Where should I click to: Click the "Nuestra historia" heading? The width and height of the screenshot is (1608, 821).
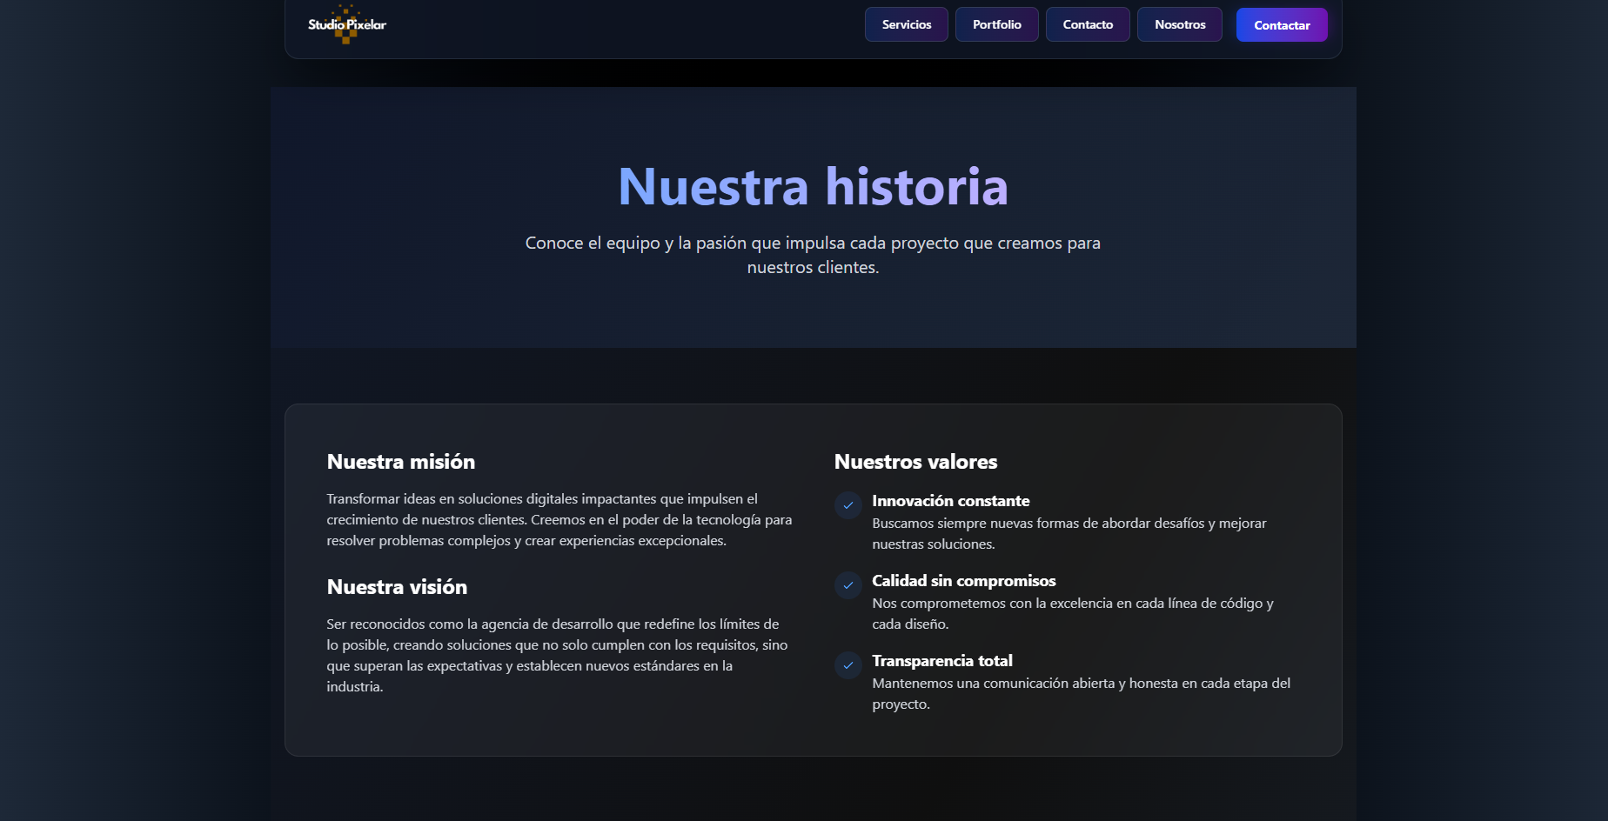click(813, 186)
